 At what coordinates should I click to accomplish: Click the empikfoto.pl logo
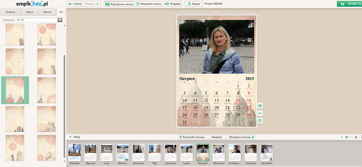(32, 4)
